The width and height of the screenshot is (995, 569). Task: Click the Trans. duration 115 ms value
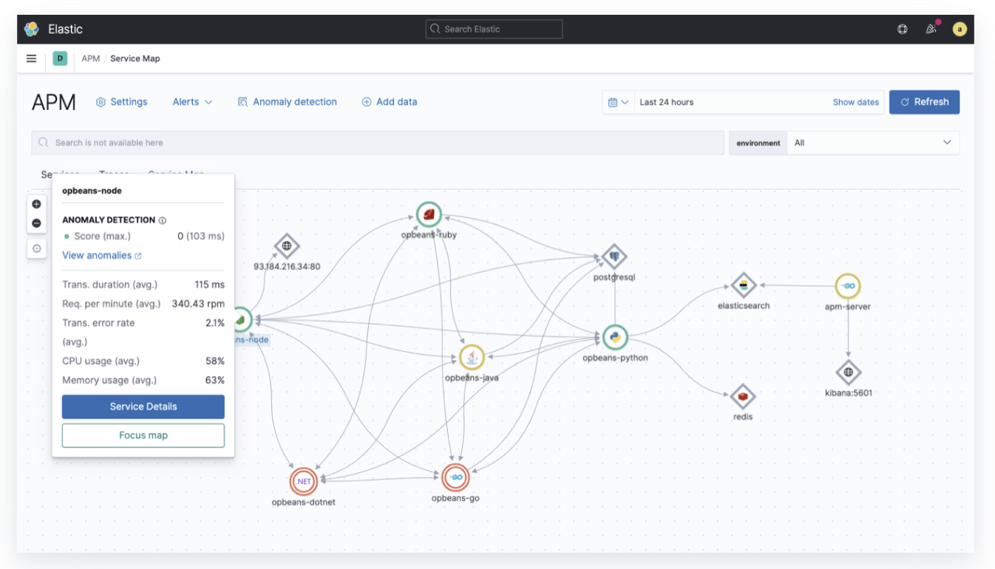209,284
